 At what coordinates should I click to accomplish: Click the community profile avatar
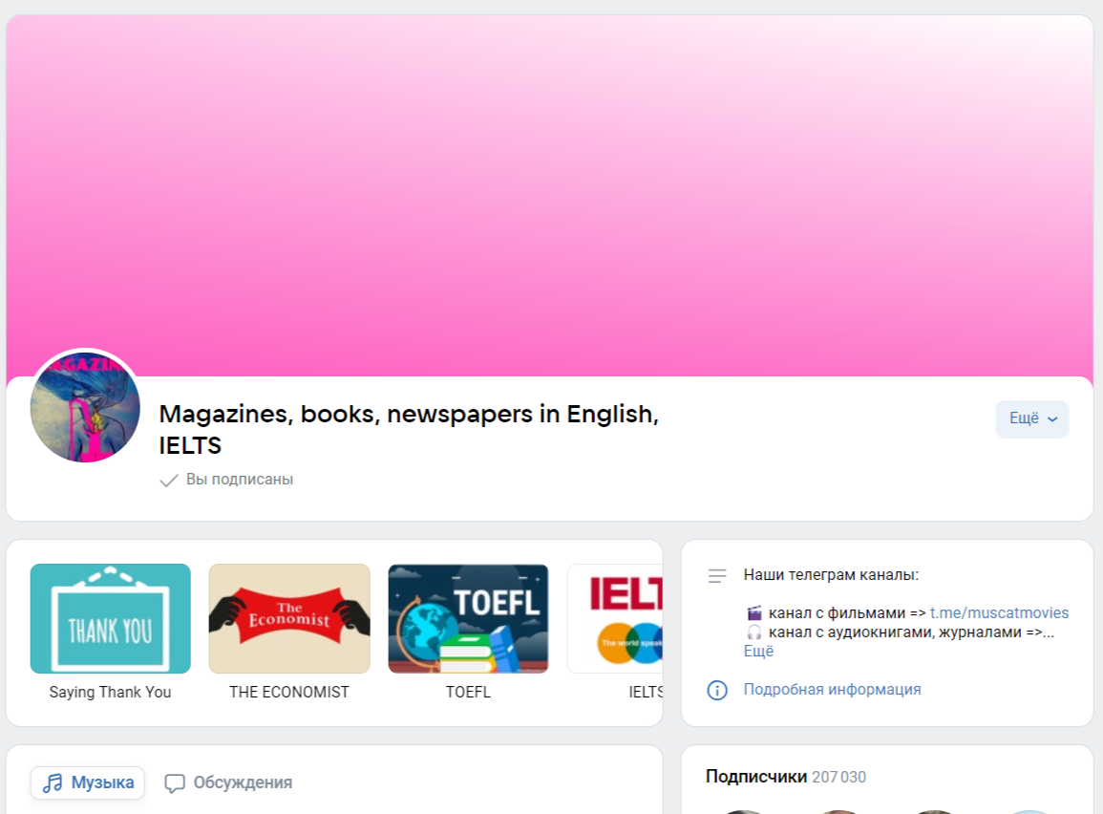tap(85, 405)
